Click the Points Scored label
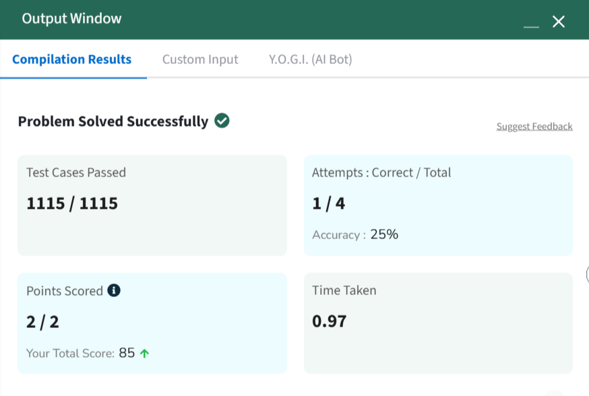Image resolution: width=589 pixels, height=396 pixels. click(65, 291)
